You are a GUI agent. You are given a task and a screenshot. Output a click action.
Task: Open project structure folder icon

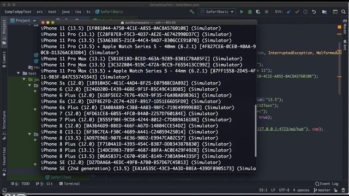pyautogui.click(x=324, y=12)
